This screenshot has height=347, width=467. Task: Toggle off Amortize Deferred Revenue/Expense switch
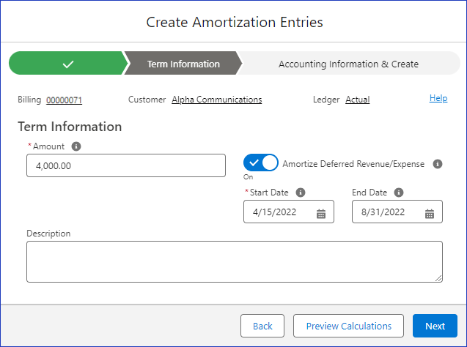[261, 163]
